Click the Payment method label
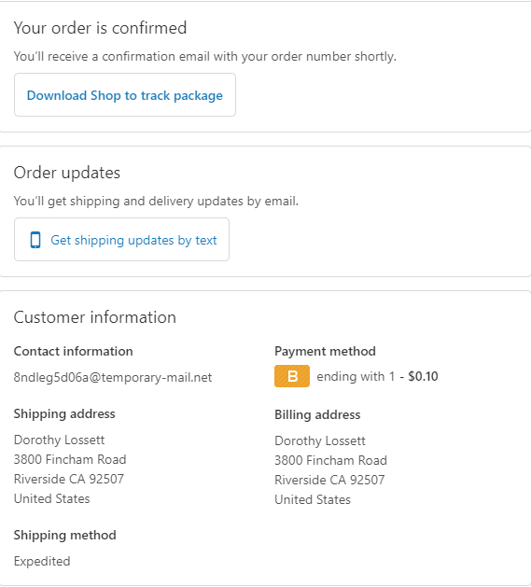Image resolution: width=531 pixels, height=587 pixels. (325, 351)
